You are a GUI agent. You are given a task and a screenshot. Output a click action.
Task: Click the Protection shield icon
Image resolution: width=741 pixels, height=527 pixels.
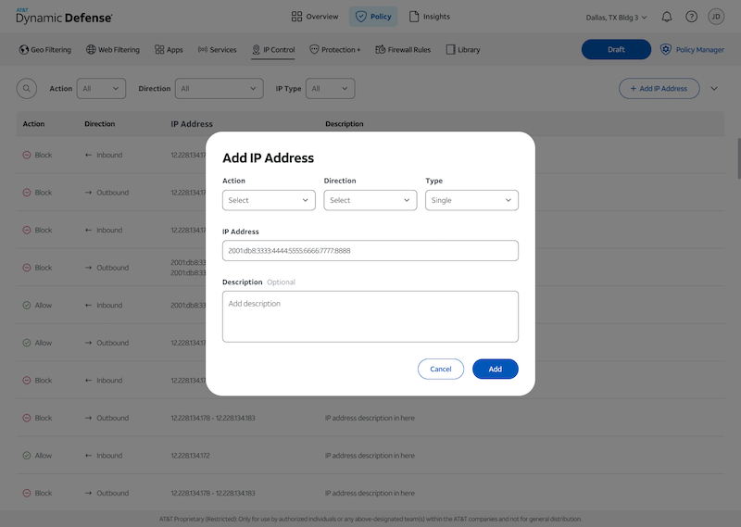click(314, 50)
